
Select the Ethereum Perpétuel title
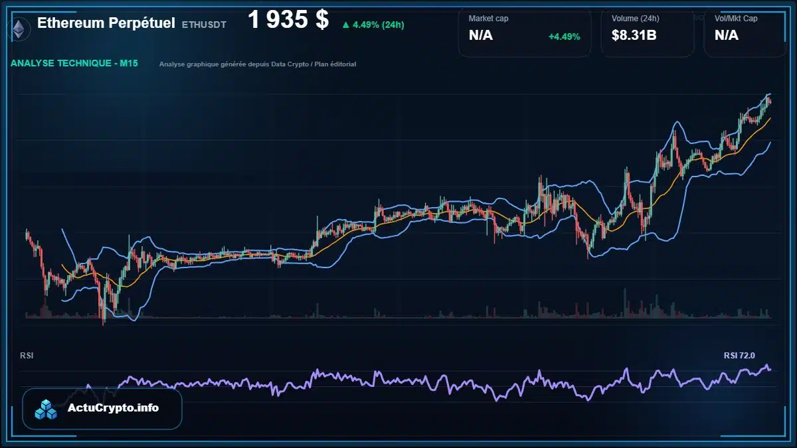coord(106,23)
